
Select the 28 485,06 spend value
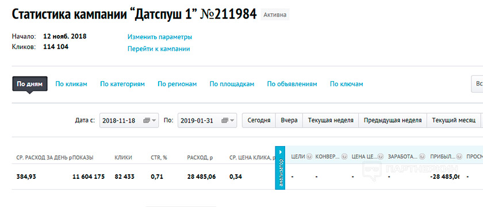(x=201, y=177)
